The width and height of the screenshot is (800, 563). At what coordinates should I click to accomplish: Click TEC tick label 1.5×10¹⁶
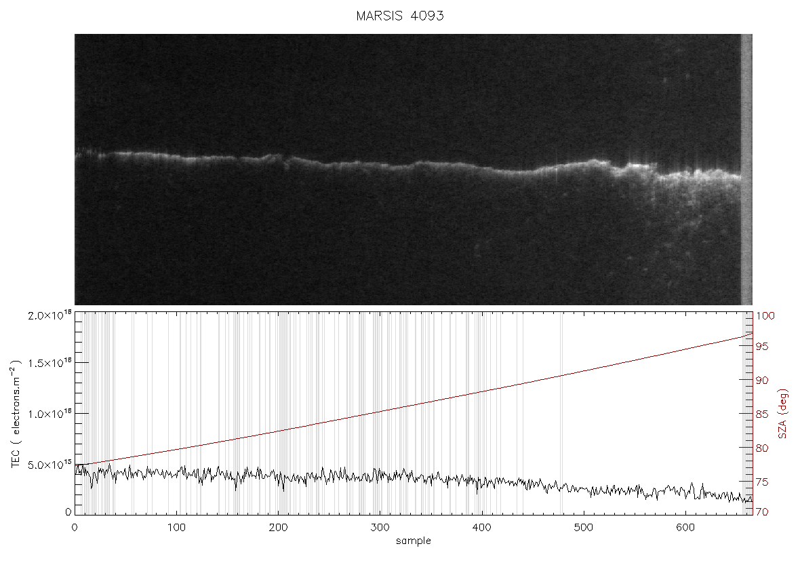pyautogui.click(x=51, y=363)
